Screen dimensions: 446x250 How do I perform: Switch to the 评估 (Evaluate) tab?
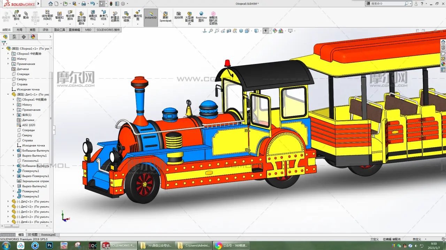[x=46, y=30]
